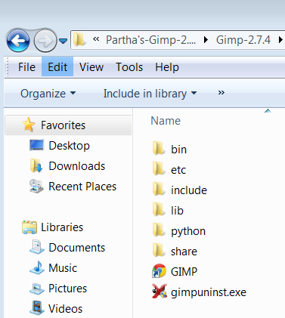Open Desktop in Favorites

(69, 146)
